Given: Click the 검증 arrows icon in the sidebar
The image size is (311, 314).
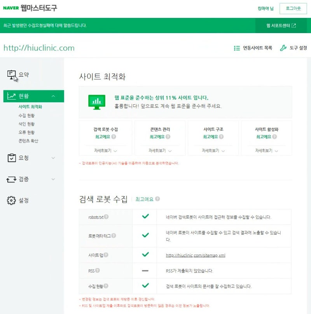Looking at the screenshot, I should click(x=10, y=179).
